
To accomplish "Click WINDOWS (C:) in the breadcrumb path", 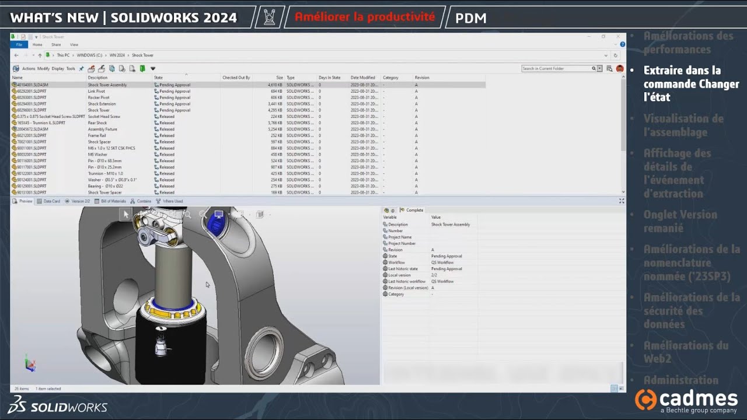I will click(89, 55).
